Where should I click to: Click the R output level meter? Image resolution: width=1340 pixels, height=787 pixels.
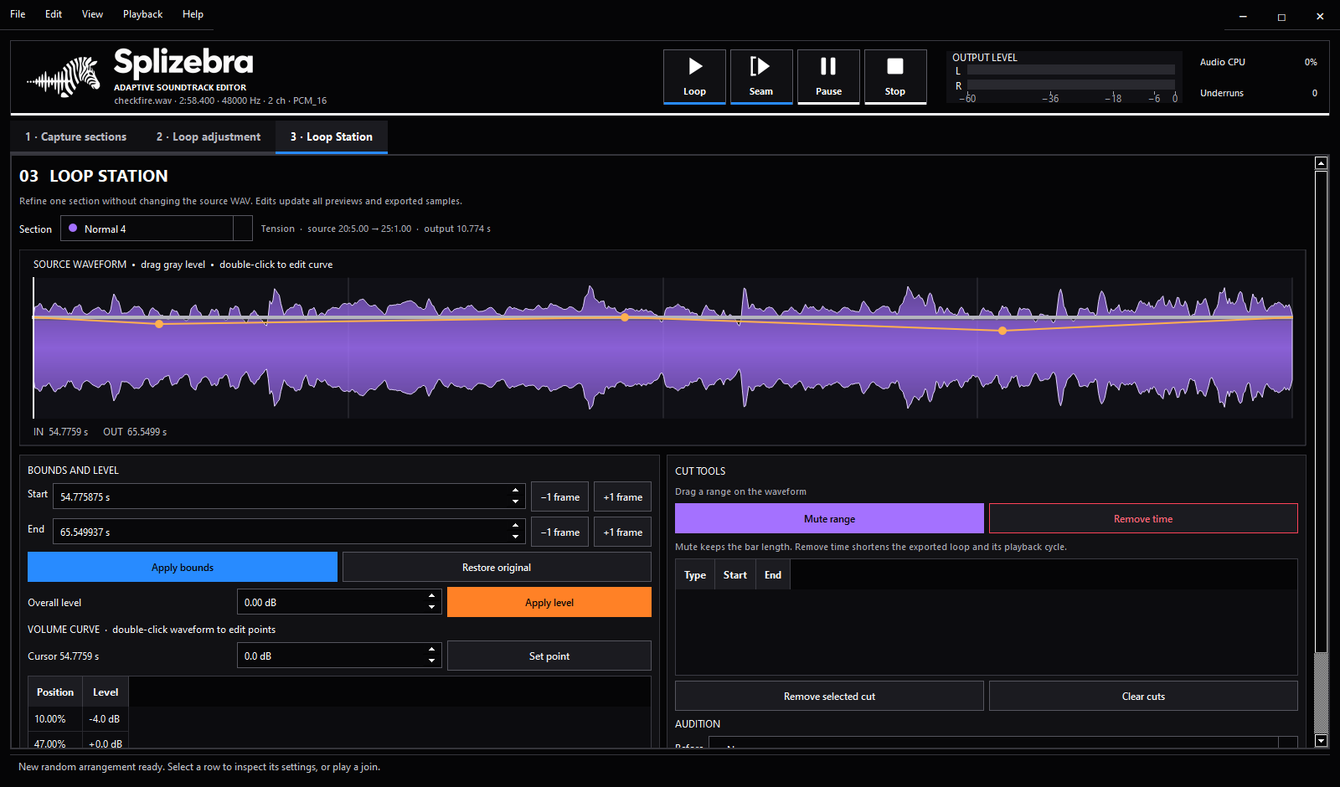1071,85
